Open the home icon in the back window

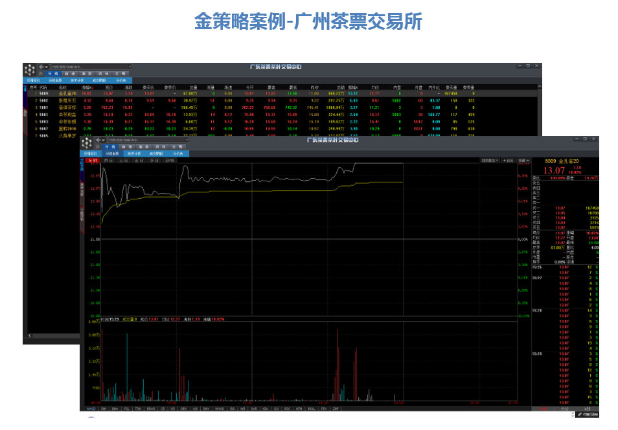point(40,74)
